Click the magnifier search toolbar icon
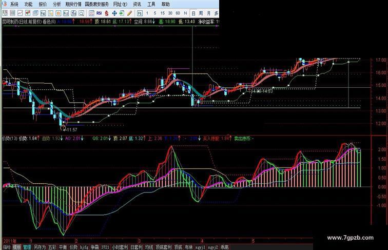 [81, 13]
